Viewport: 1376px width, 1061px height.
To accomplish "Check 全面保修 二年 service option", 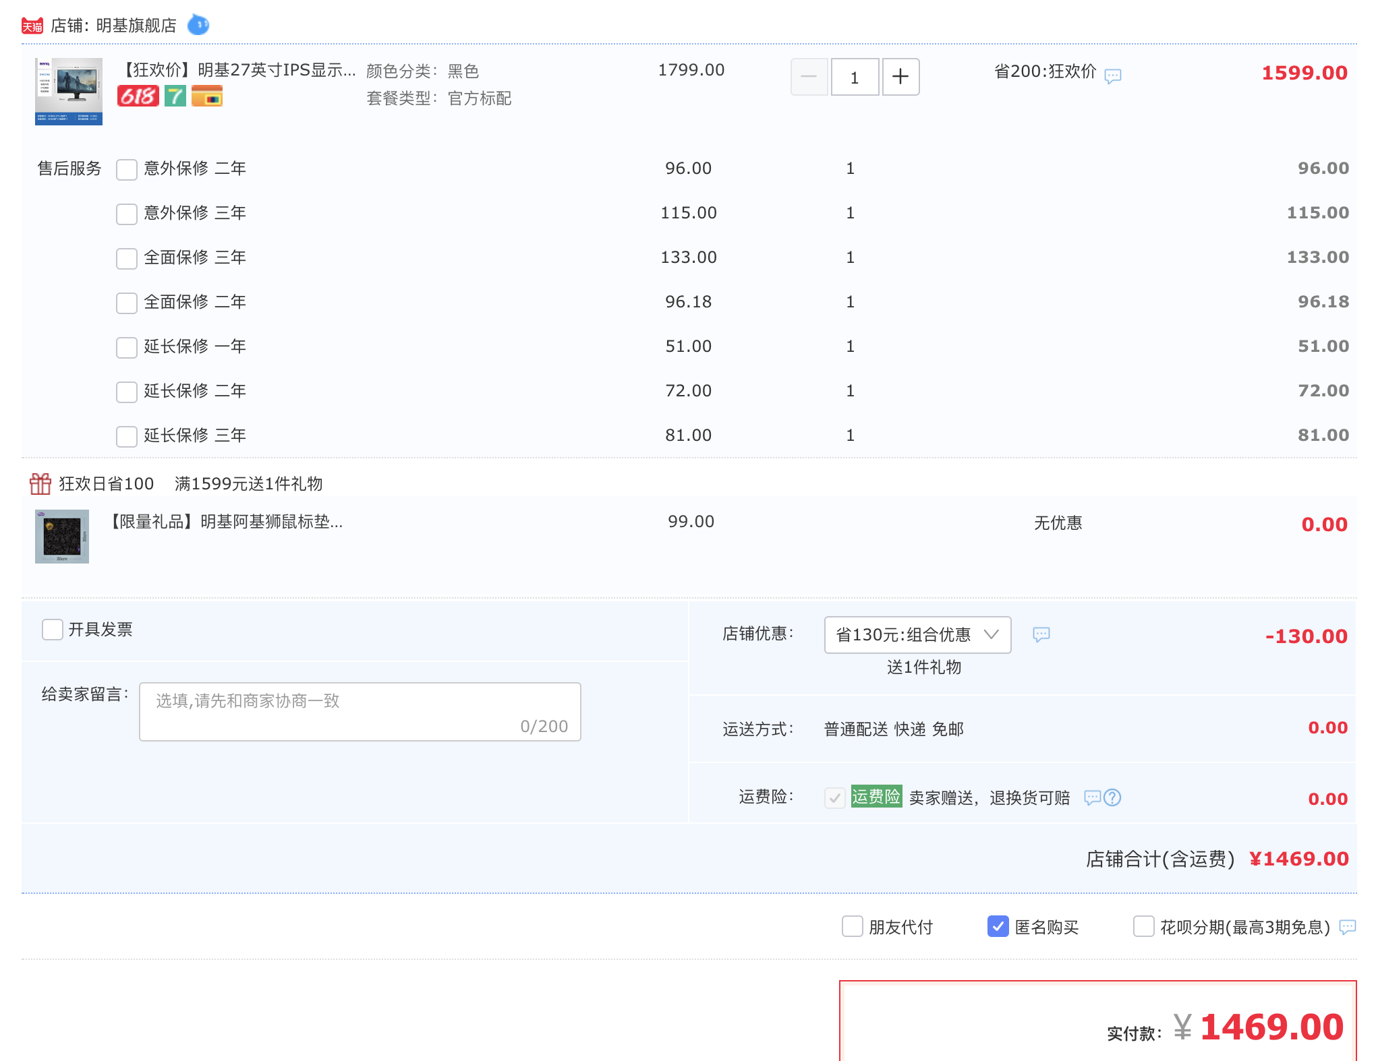I will click(127, 303).
